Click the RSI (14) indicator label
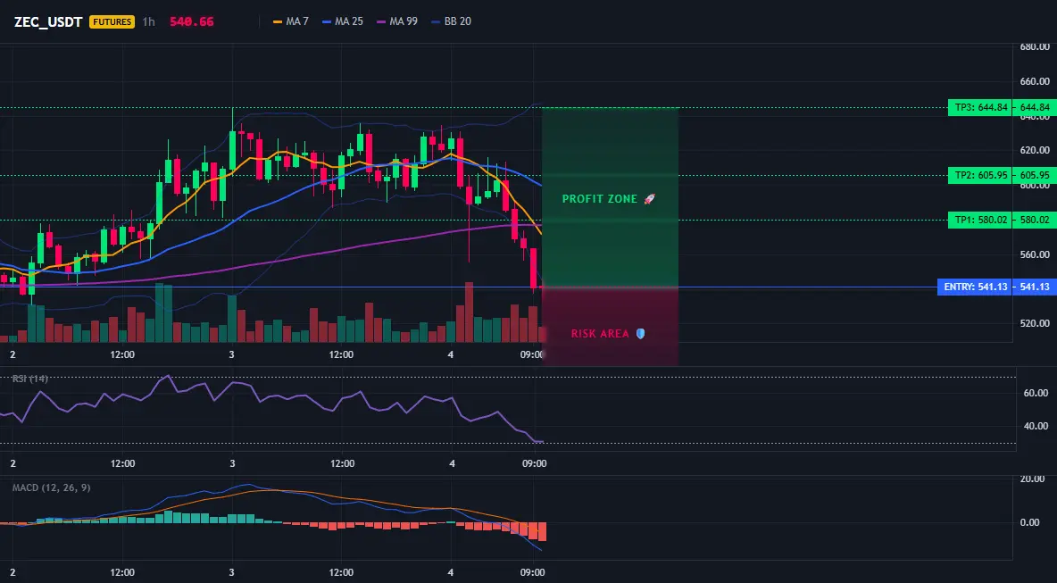 [x=29, y=379]
